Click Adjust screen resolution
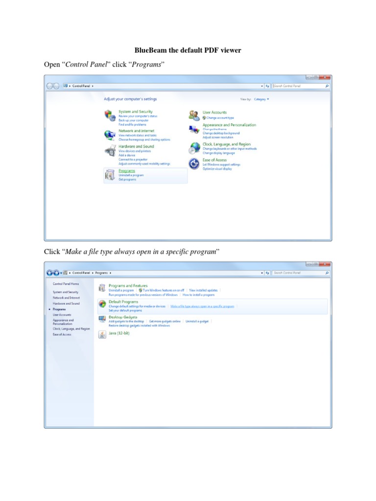376x501 pixels. (218, 137)
